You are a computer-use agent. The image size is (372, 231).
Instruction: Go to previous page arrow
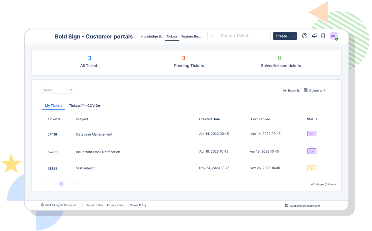pos(54,184)
